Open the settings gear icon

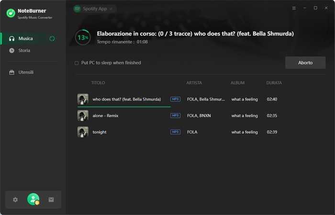pyautogui.click(x=15, y=200)
